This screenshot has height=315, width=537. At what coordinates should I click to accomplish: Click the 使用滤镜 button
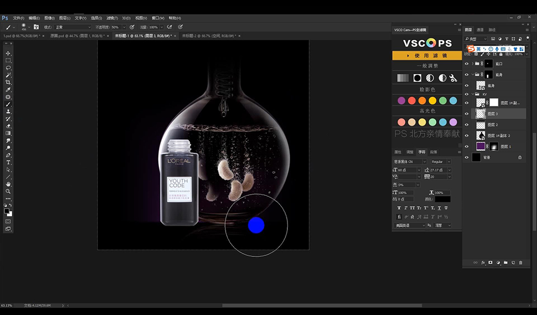(x=427, y=55)
